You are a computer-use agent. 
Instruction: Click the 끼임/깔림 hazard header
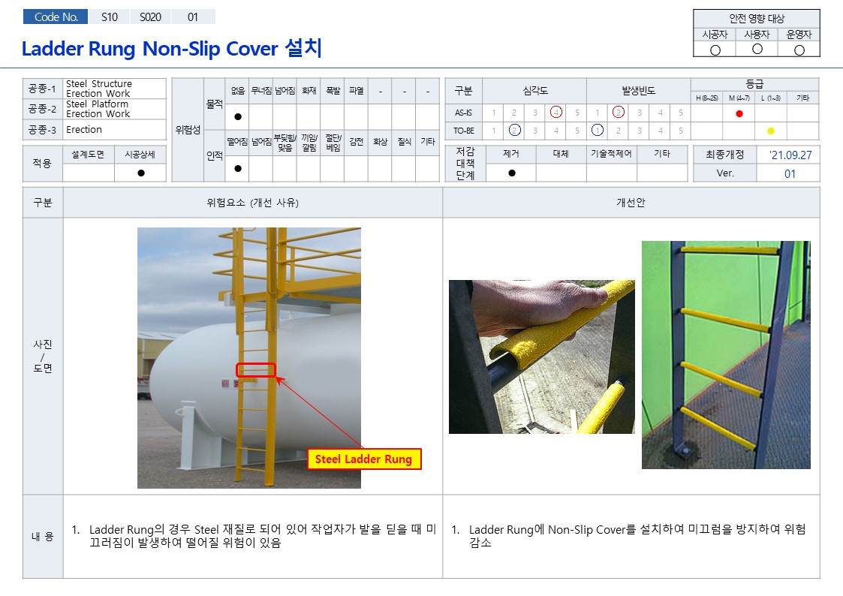[309, 143]
